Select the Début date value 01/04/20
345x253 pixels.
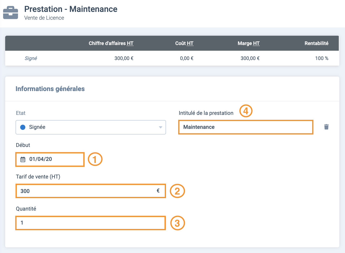(41, 159)
